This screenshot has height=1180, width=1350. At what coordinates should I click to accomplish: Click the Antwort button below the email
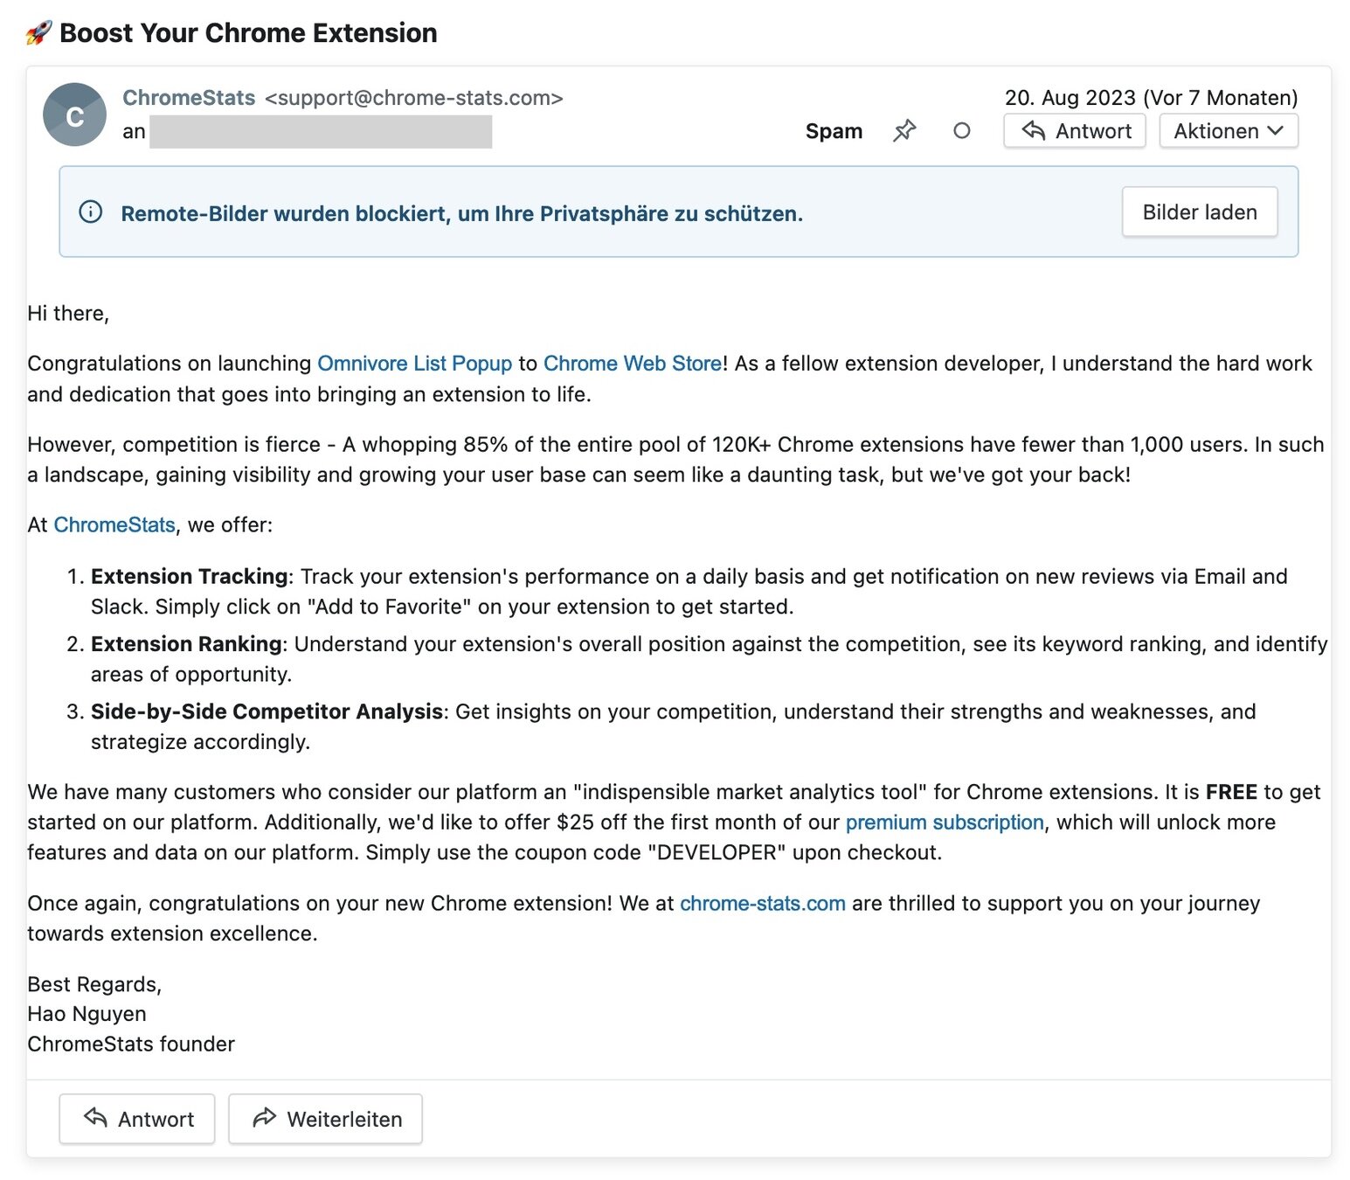(137, 1119)
